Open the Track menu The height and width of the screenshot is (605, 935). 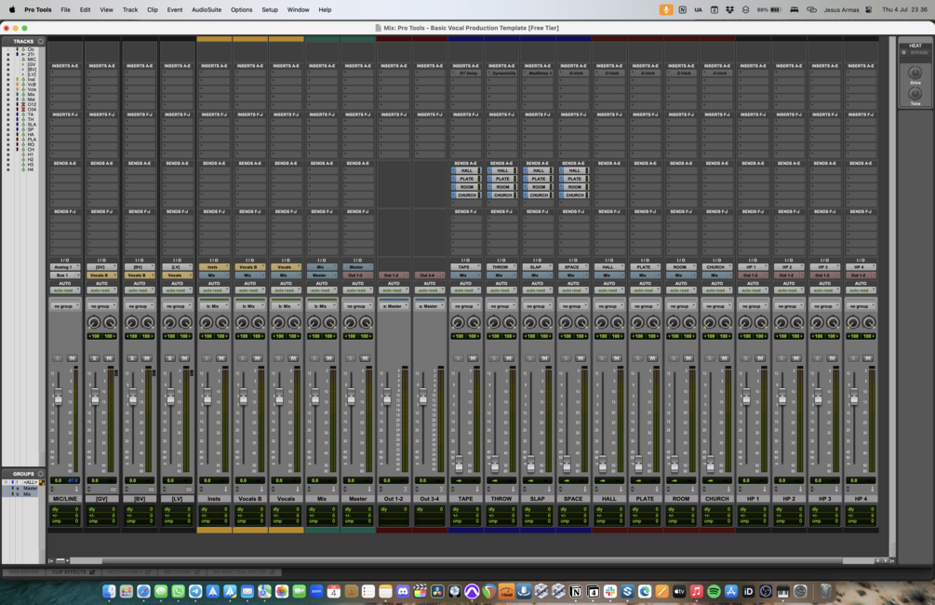tap(130, 9)
